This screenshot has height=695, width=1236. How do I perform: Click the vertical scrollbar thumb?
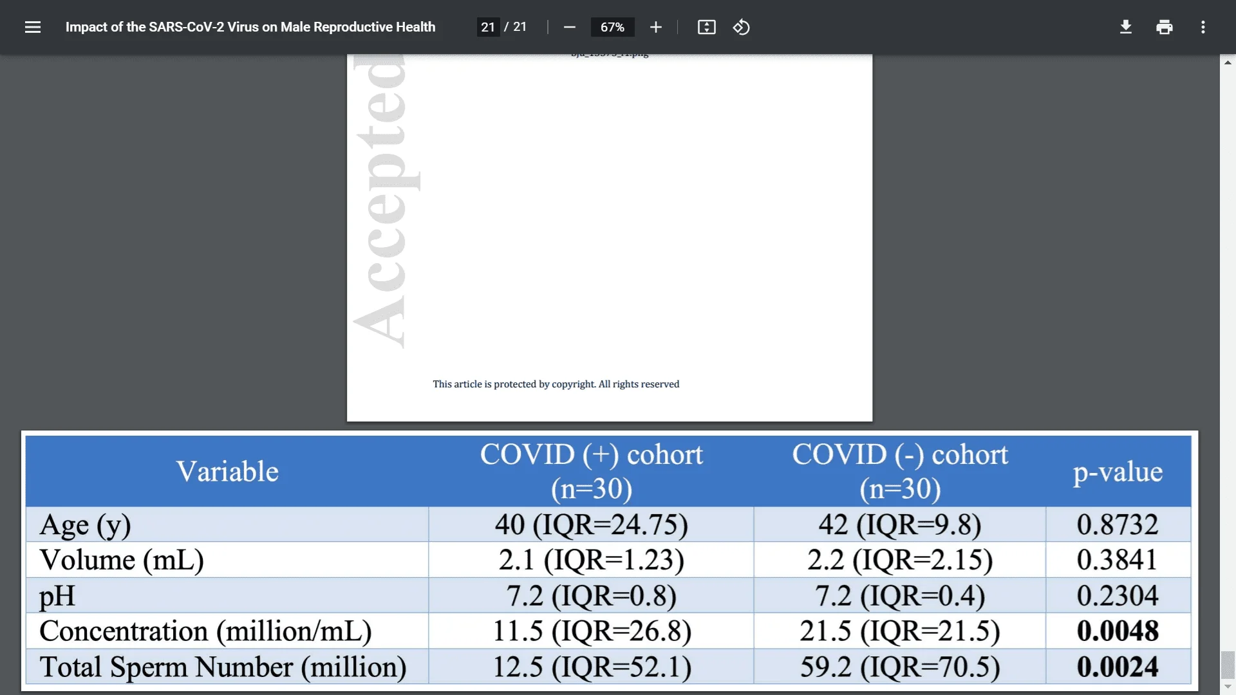[x=1228, y=664]
